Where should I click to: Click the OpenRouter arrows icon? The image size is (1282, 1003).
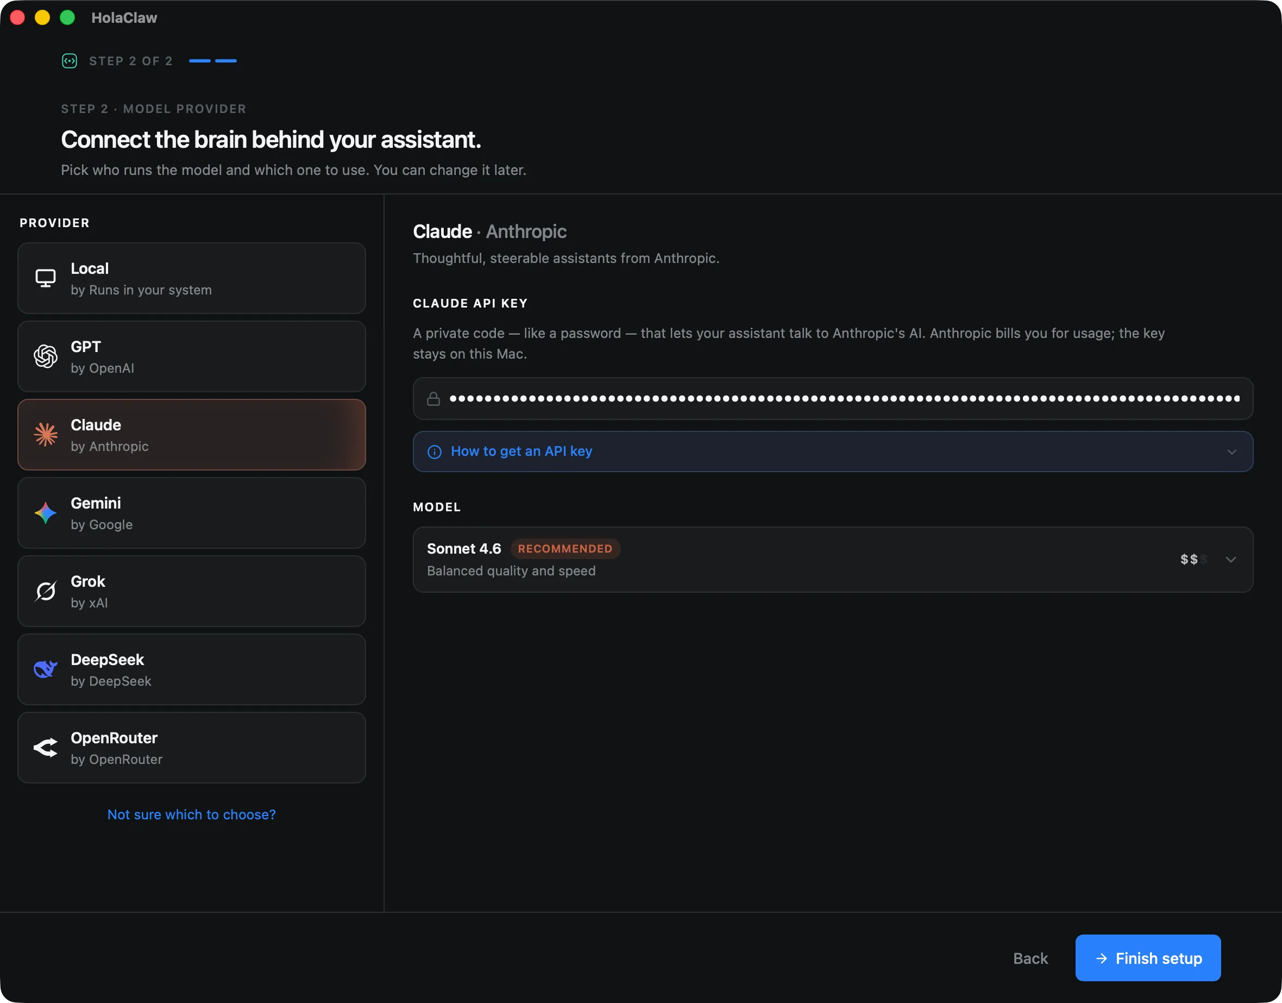(x=45, y=747)
